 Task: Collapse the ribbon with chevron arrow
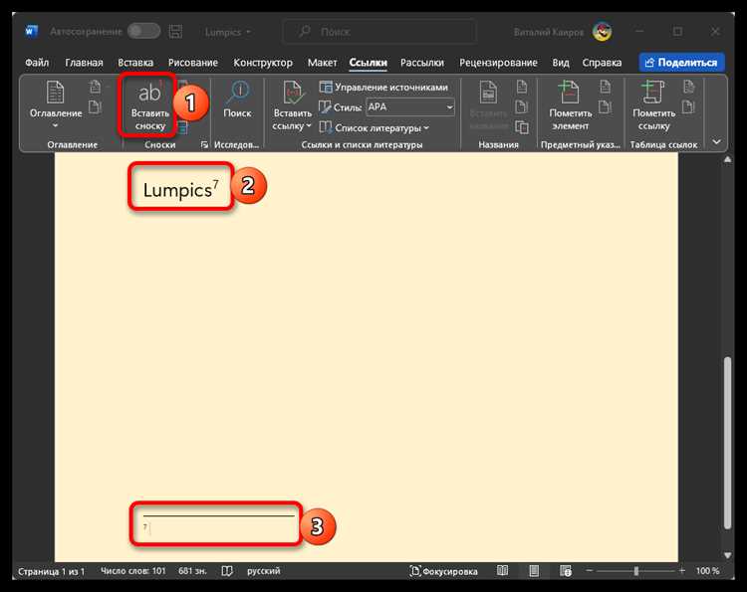click(x=716, y=142)
